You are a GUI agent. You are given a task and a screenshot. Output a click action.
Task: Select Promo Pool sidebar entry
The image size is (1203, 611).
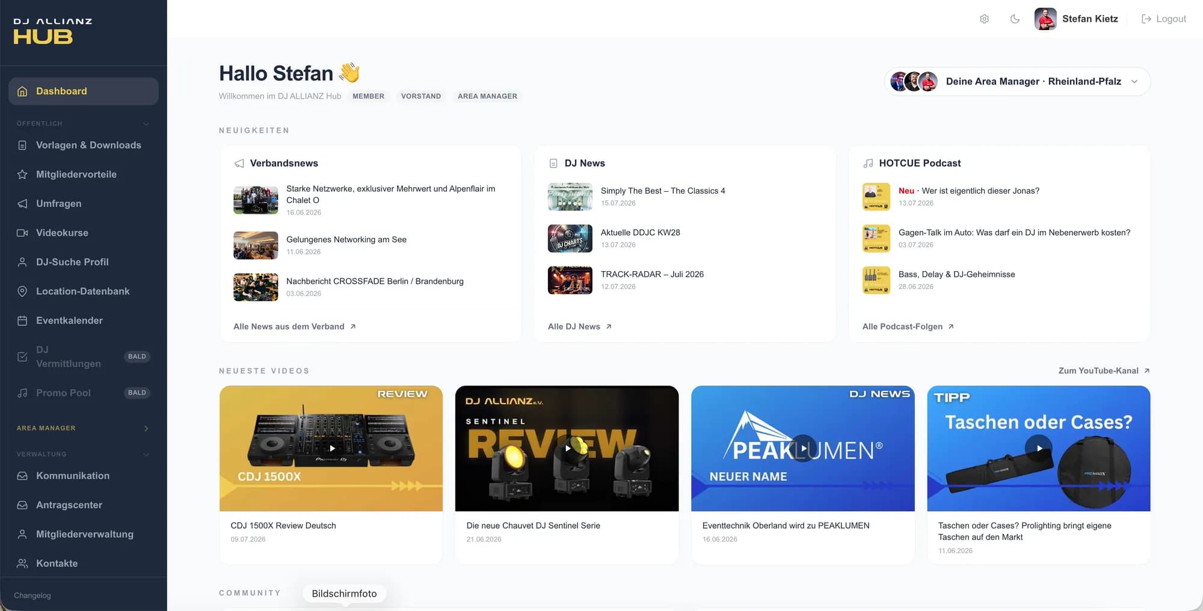63,393
